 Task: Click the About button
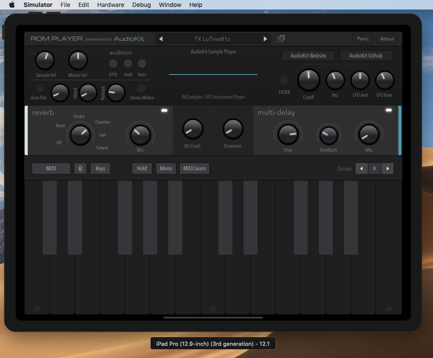(387, 39)
